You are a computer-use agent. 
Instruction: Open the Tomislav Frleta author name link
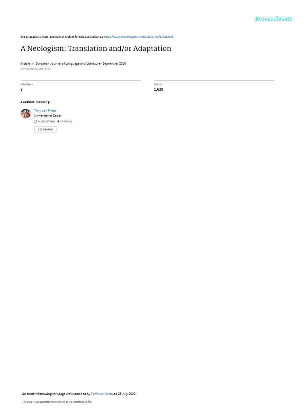point(45,111)
